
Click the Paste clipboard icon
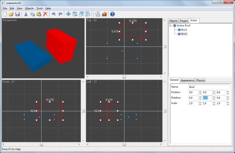pos(39,14)
